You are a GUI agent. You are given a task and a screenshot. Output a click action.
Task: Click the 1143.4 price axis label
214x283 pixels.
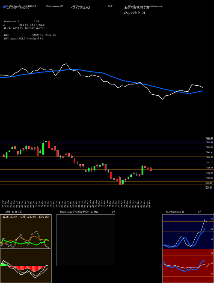pyautogui.click(x=209, y=153)
